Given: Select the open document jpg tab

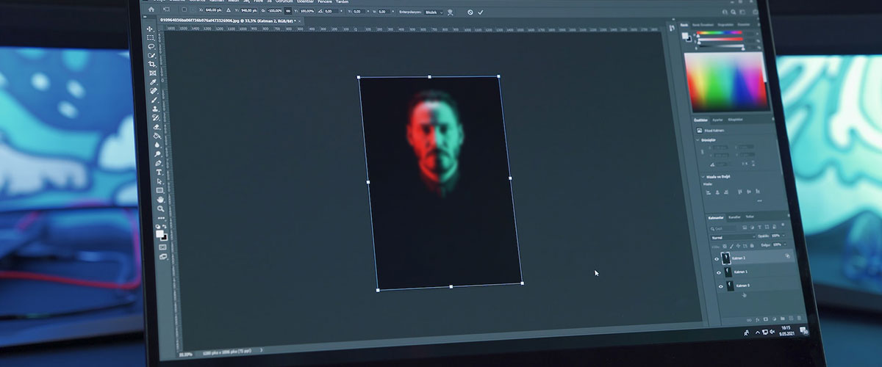Looking at the screenshot, I should (x=228, y=21).
